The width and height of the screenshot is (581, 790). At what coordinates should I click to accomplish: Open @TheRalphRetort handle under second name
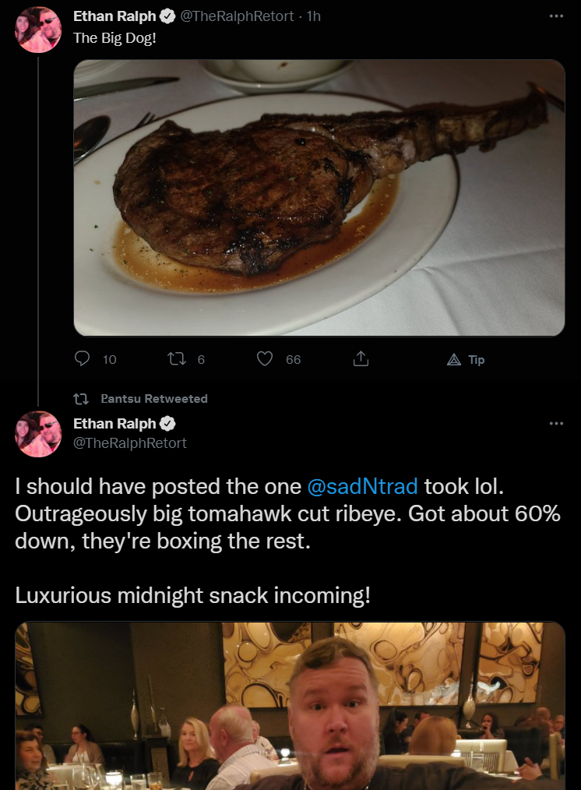coord(130,443)
